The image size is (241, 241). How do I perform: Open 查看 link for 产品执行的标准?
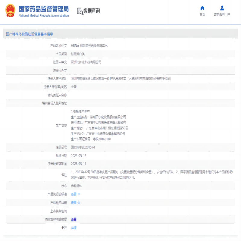tap(74, 194)
